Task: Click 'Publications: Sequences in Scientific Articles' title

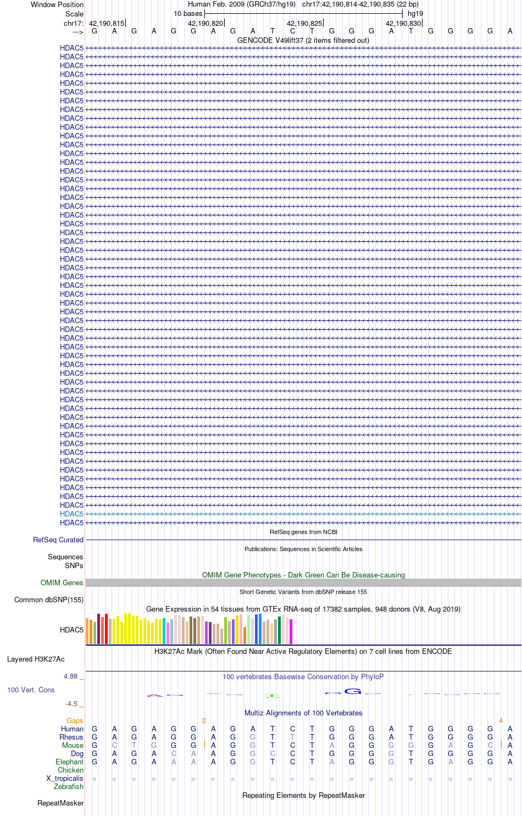Action: click(x=303, y=549)
